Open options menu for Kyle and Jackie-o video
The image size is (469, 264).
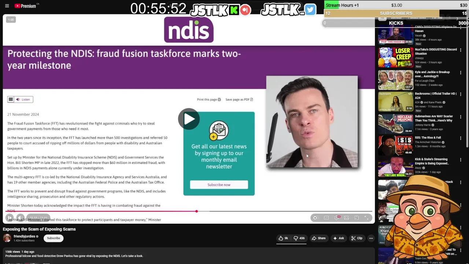461,72
